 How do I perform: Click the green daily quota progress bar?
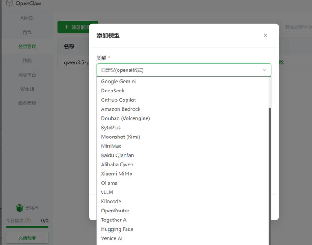click(27, 227)
